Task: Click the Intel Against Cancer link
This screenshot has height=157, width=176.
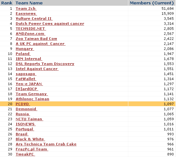Action: pyautogui.click(x=37, y=69)
